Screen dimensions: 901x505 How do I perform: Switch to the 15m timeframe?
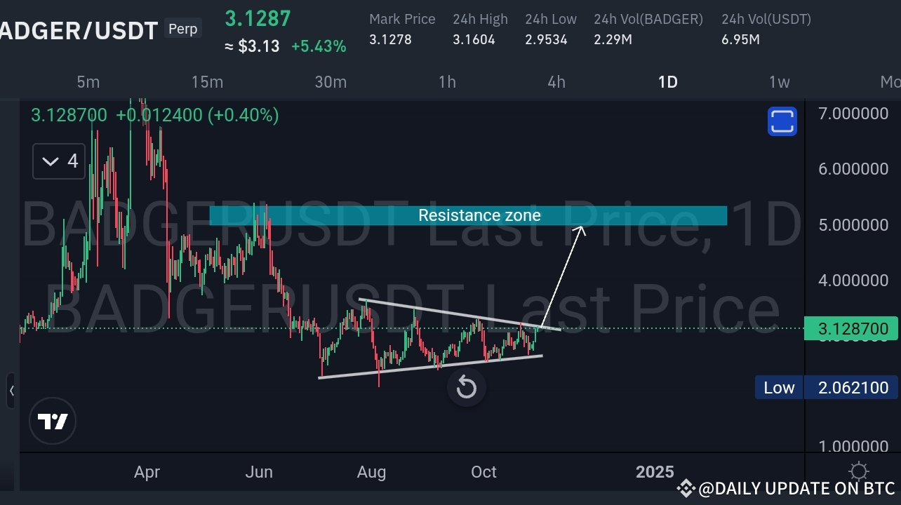(x=207, y=82)
